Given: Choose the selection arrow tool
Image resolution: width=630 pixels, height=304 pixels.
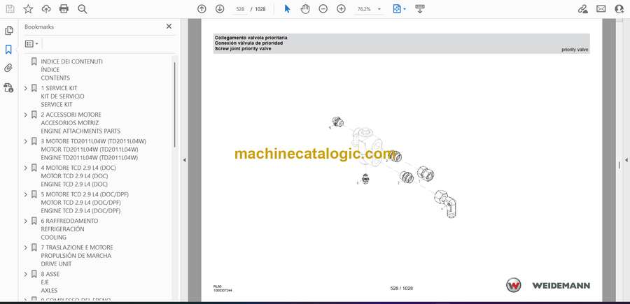Looking at the screenshot, I should 287,9.
